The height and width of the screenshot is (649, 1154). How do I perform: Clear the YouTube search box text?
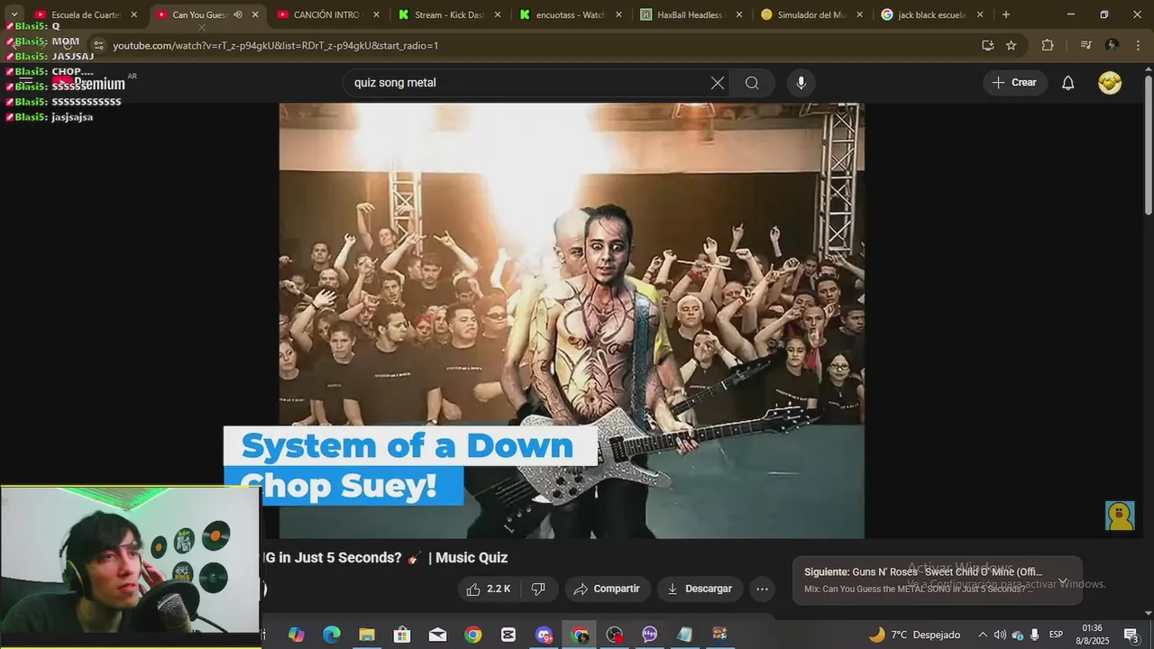coord(717,83)
